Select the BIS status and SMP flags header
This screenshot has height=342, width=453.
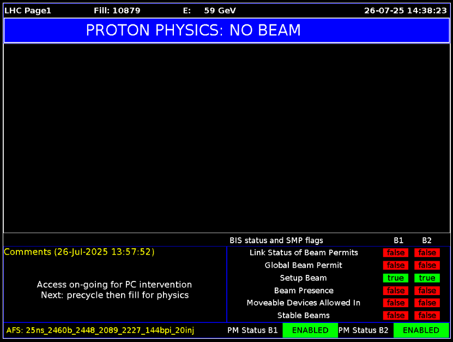click(x=276, y=240)
